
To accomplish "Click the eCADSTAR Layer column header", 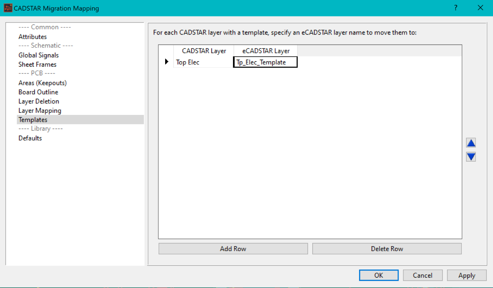I will click(266, 51).
